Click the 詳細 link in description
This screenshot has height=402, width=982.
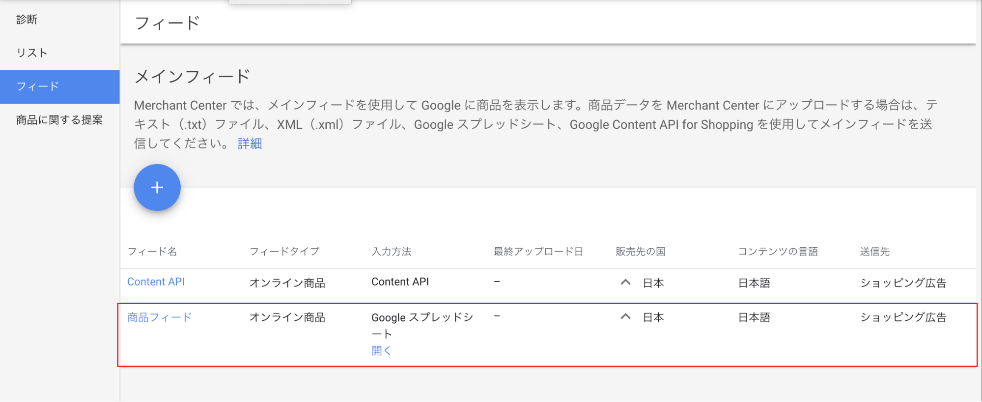[250, 144]
